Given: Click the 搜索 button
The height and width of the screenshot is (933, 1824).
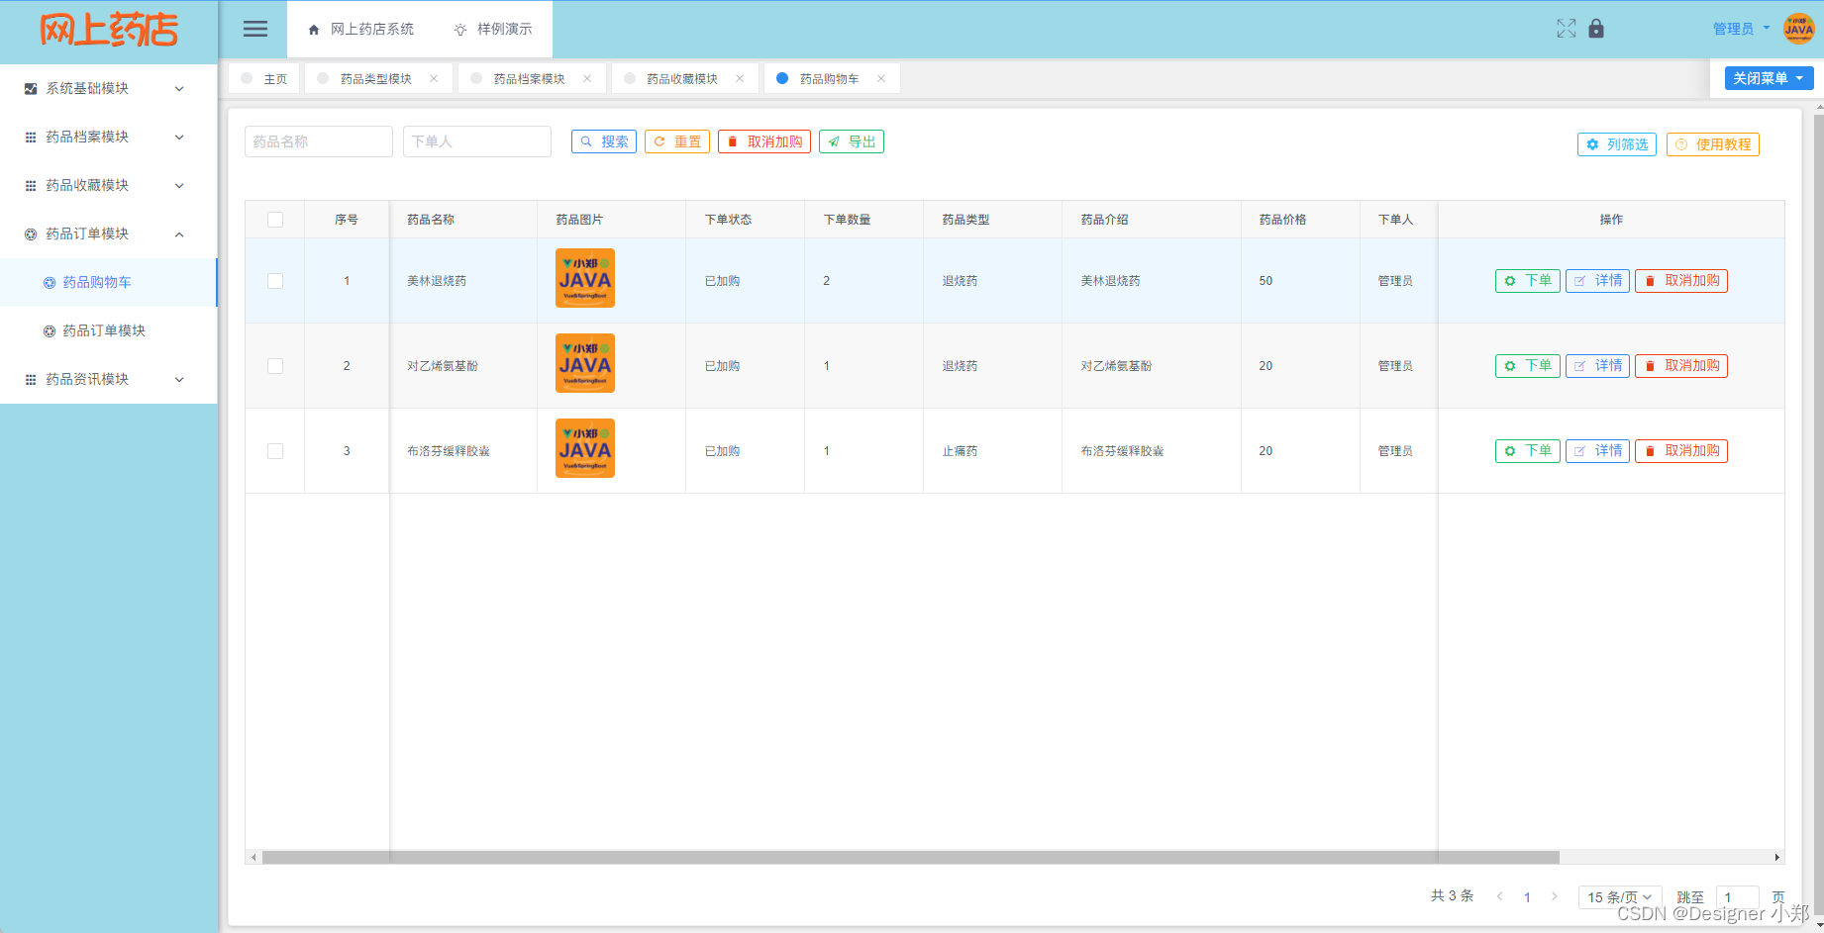Looking at the screenshot, I should pos(604,141).
